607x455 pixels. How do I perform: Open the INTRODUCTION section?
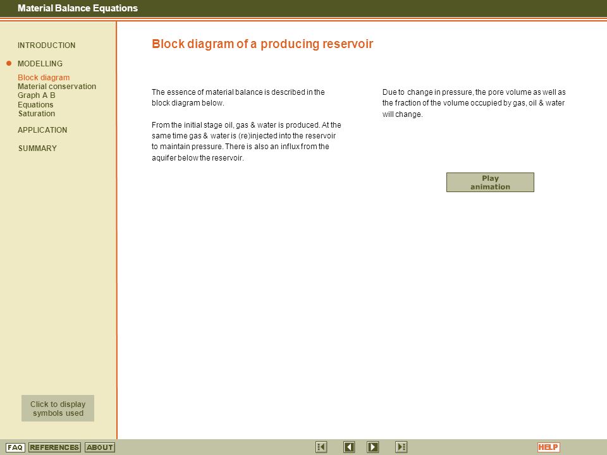point(46,45)
